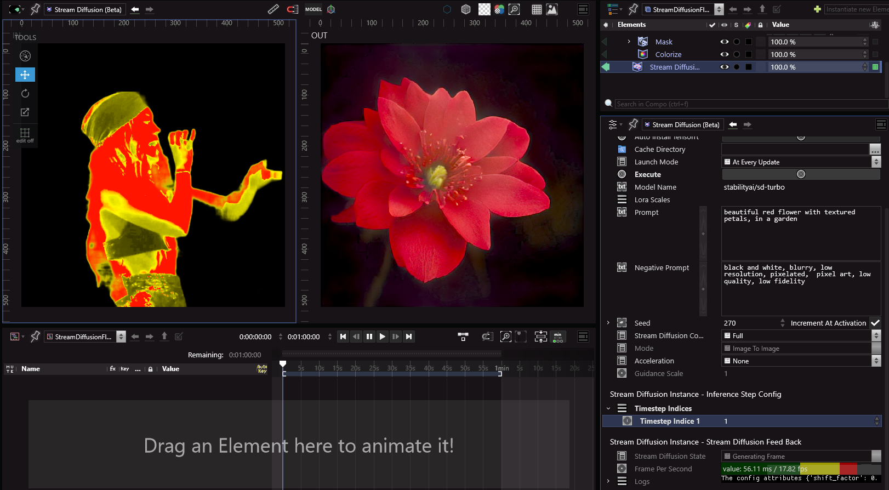Screen dimensions: 889x490
Task: Click the timeline min units icon
Action: coord(558,337)
